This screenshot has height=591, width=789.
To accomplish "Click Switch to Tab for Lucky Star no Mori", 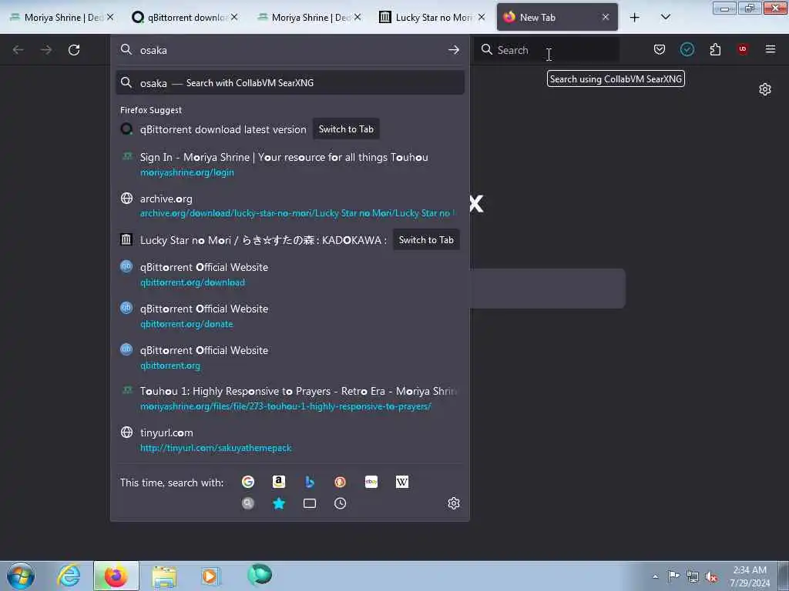I will [426, 240].
